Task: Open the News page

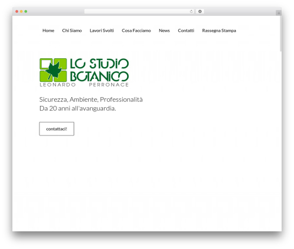Action: [164, 31]
